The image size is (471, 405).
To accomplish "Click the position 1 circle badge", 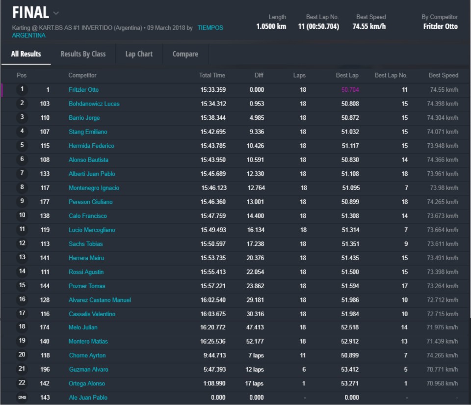I will (x=22, y=90).
